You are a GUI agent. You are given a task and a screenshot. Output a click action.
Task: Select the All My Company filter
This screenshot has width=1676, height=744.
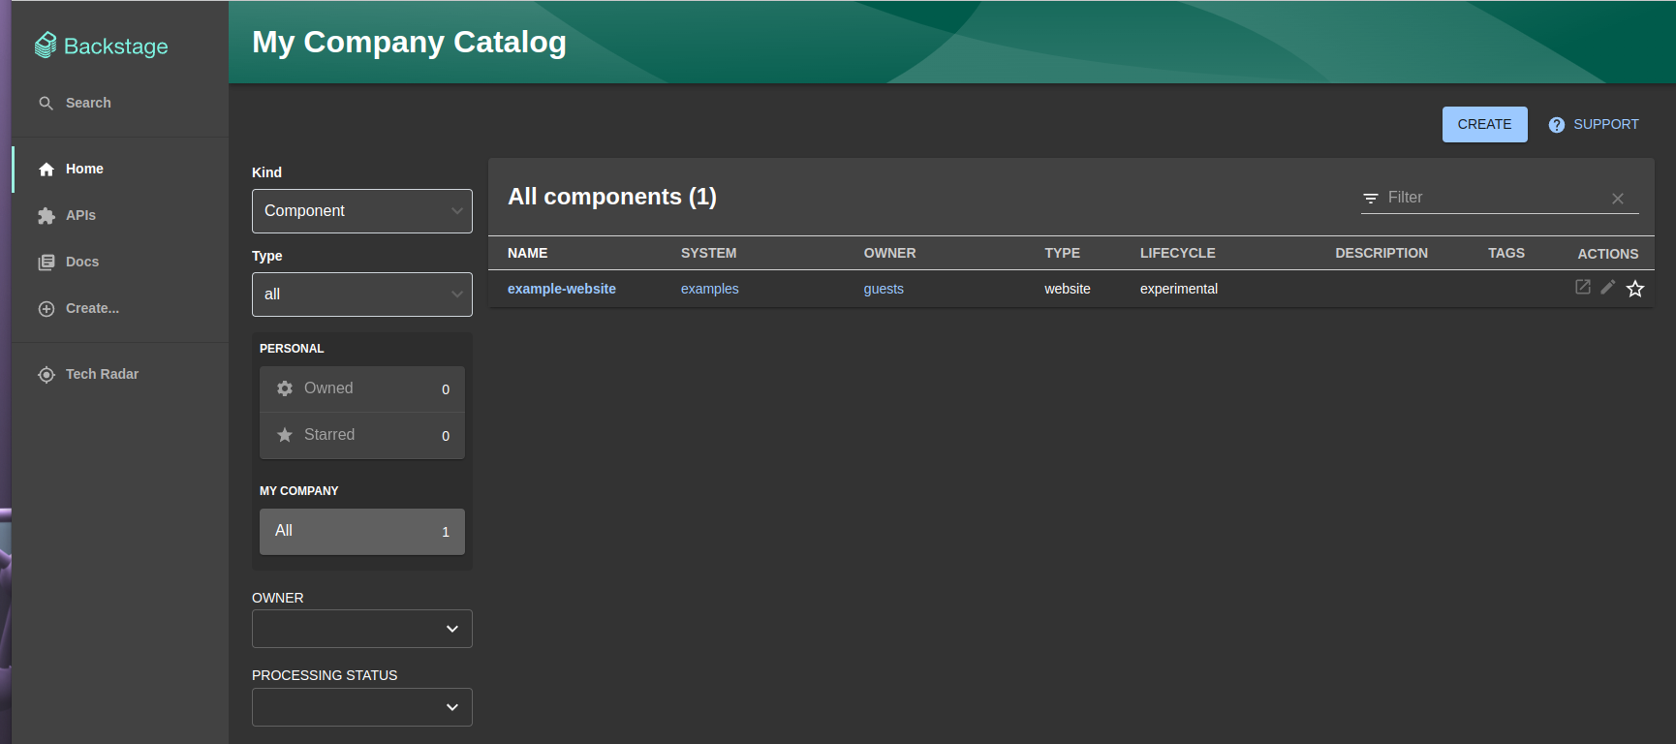(x=361, y=531)
